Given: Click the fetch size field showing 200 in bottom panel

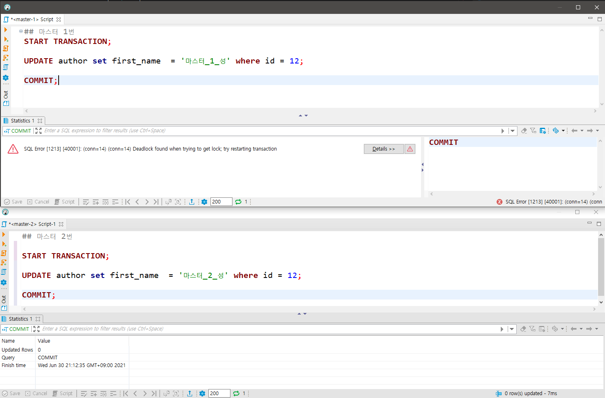Looking at the screenshot, I should pyautogui.click(x=219, y=394).
